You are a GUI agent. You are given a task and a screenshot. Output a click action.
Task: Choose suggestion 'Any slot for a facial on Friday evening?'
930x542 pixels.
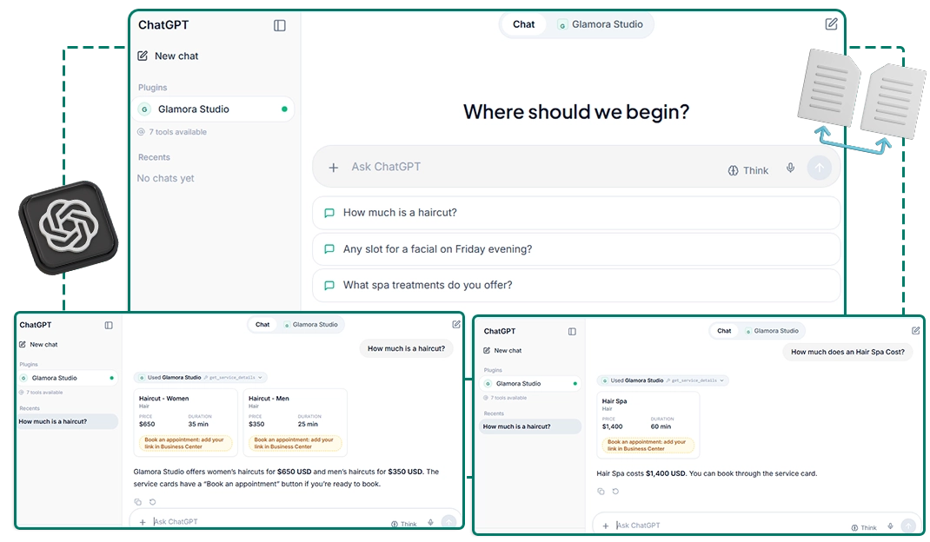pyautogui.click(x=576, y=249)
